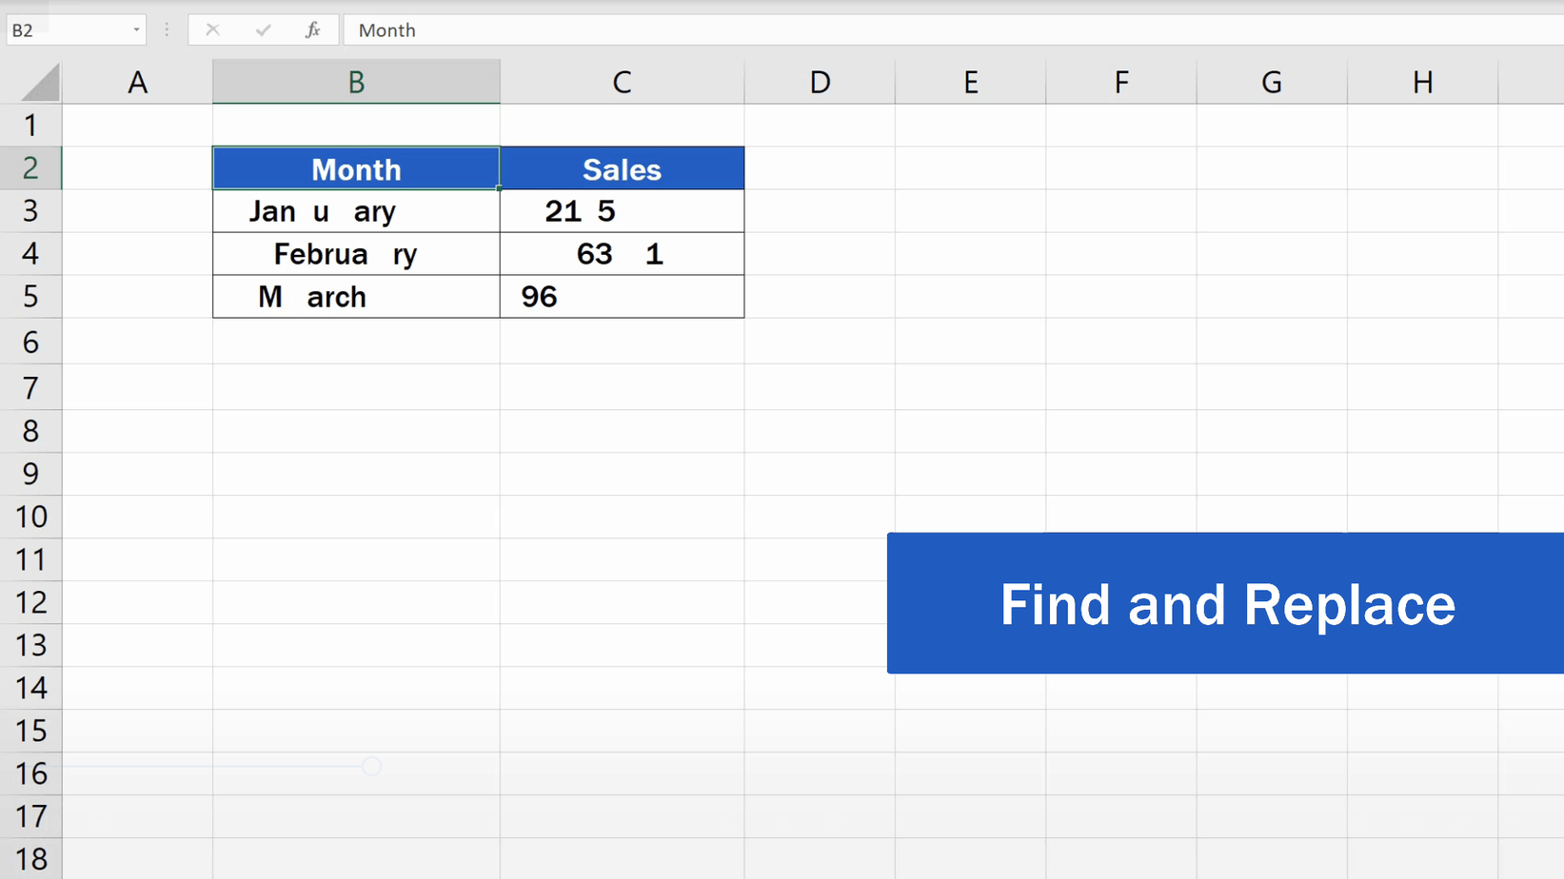Select column header B

(355, 81)
